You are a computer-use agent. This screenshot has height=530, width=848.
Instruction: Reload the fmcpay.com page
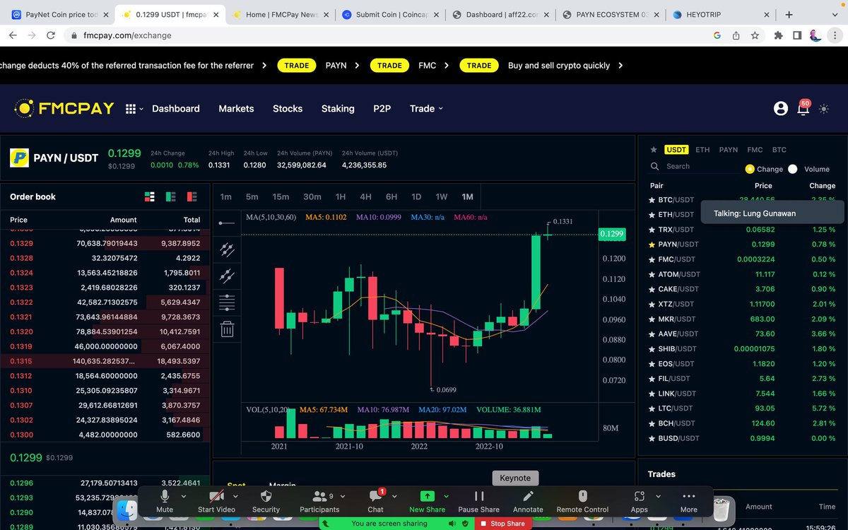tap(51, 35)
